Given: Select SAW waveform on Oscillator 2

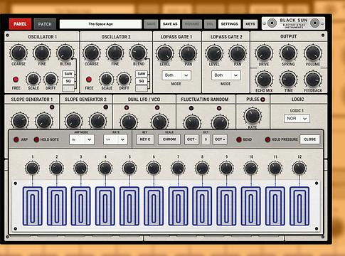Looking at the screenshot, I should tap(142, 74).
